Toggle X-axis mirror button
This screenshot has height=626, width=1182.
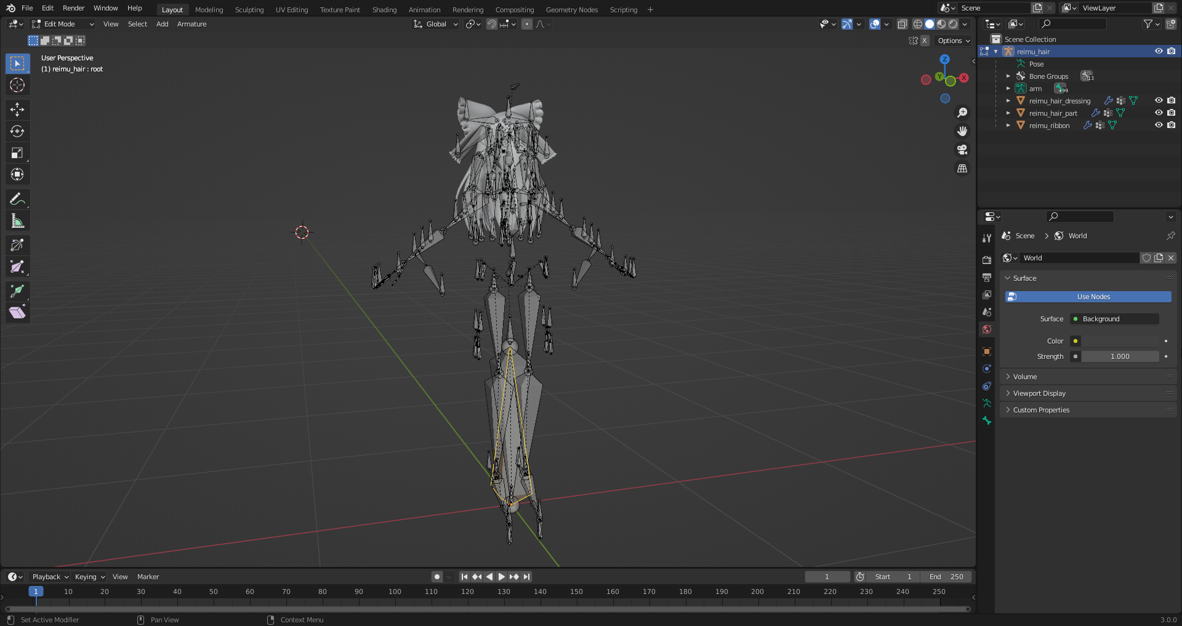pyautogui.click(x=924, y=41)
